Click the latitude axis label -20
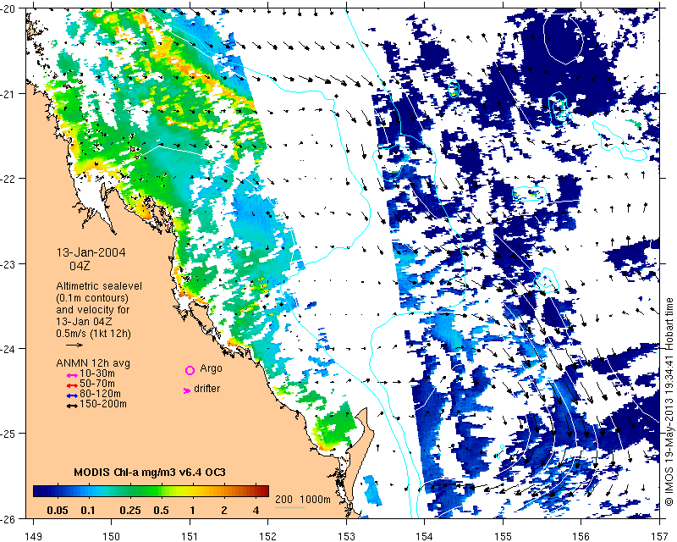 8,8
